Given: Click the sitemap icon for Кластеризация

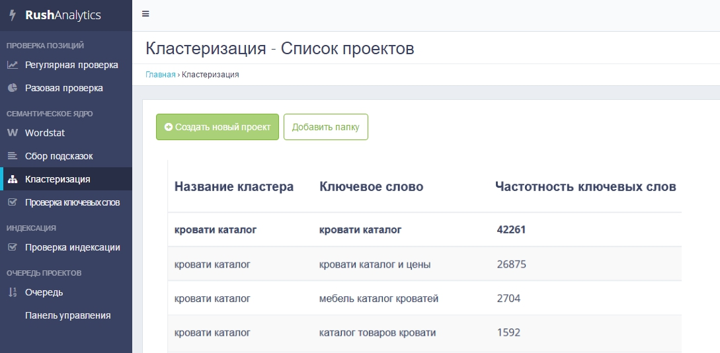Looking at the screenshot, I should point(12,179).
